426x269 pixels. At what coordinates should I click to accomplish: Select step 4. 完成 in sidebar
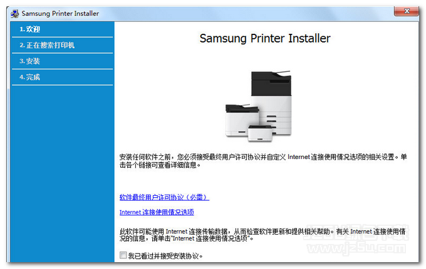[62, 77]
